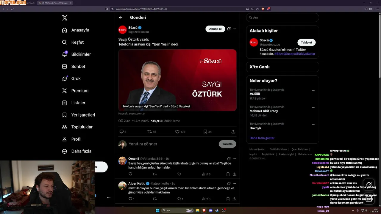The width and height of the screenshot is (381, 214).
Task: Open Premium in the sidebar
Action: (x=75, y=91)
